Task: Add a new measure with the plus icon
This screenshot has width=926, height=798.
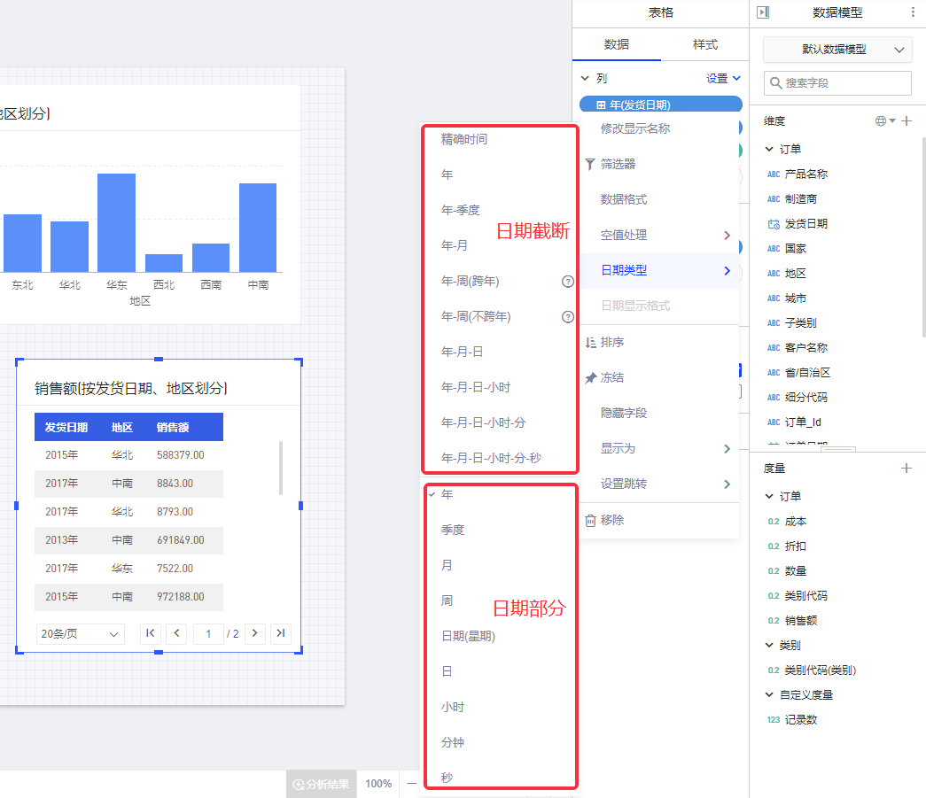Action: (x=907, y=469)
